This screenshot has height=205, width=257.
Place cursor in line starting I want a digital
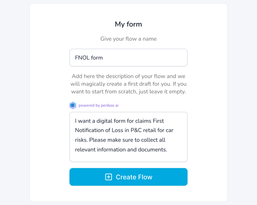tap(119, 121)
